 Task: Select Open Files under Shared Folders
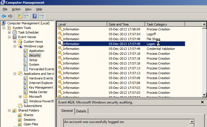pos(31,124)
